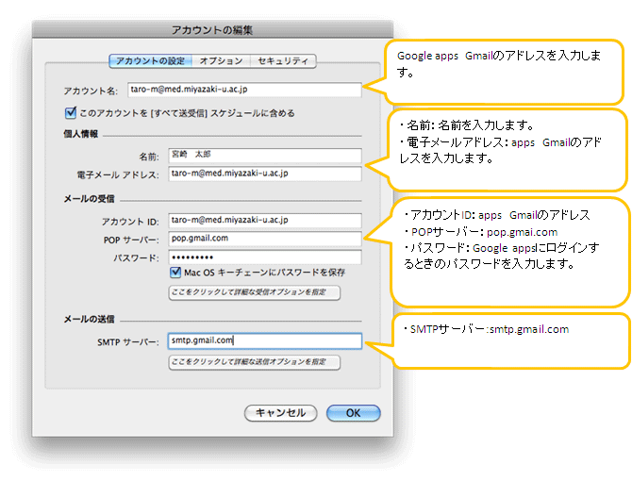The image size is (632, 481).
Task: Select the POP サーバー field
Action: pyautogui.click(x=264, y=239)
